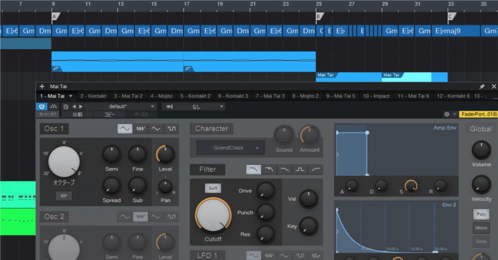This screenshot has height=260, width=498.
Task: Enable Mono voice mode
Action: point(481,228)
